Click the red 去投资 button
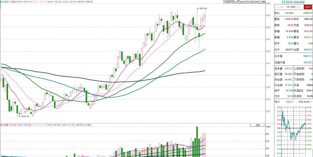Image resolution: width=313 pixels, height=157 pixels. (x=307, y=7)
